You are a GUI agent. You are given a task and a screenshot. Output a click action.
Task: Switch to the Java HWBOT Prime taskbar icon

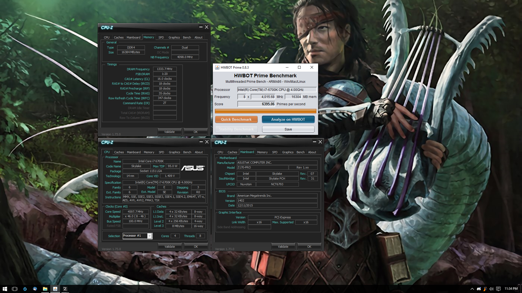pos(55,289)
